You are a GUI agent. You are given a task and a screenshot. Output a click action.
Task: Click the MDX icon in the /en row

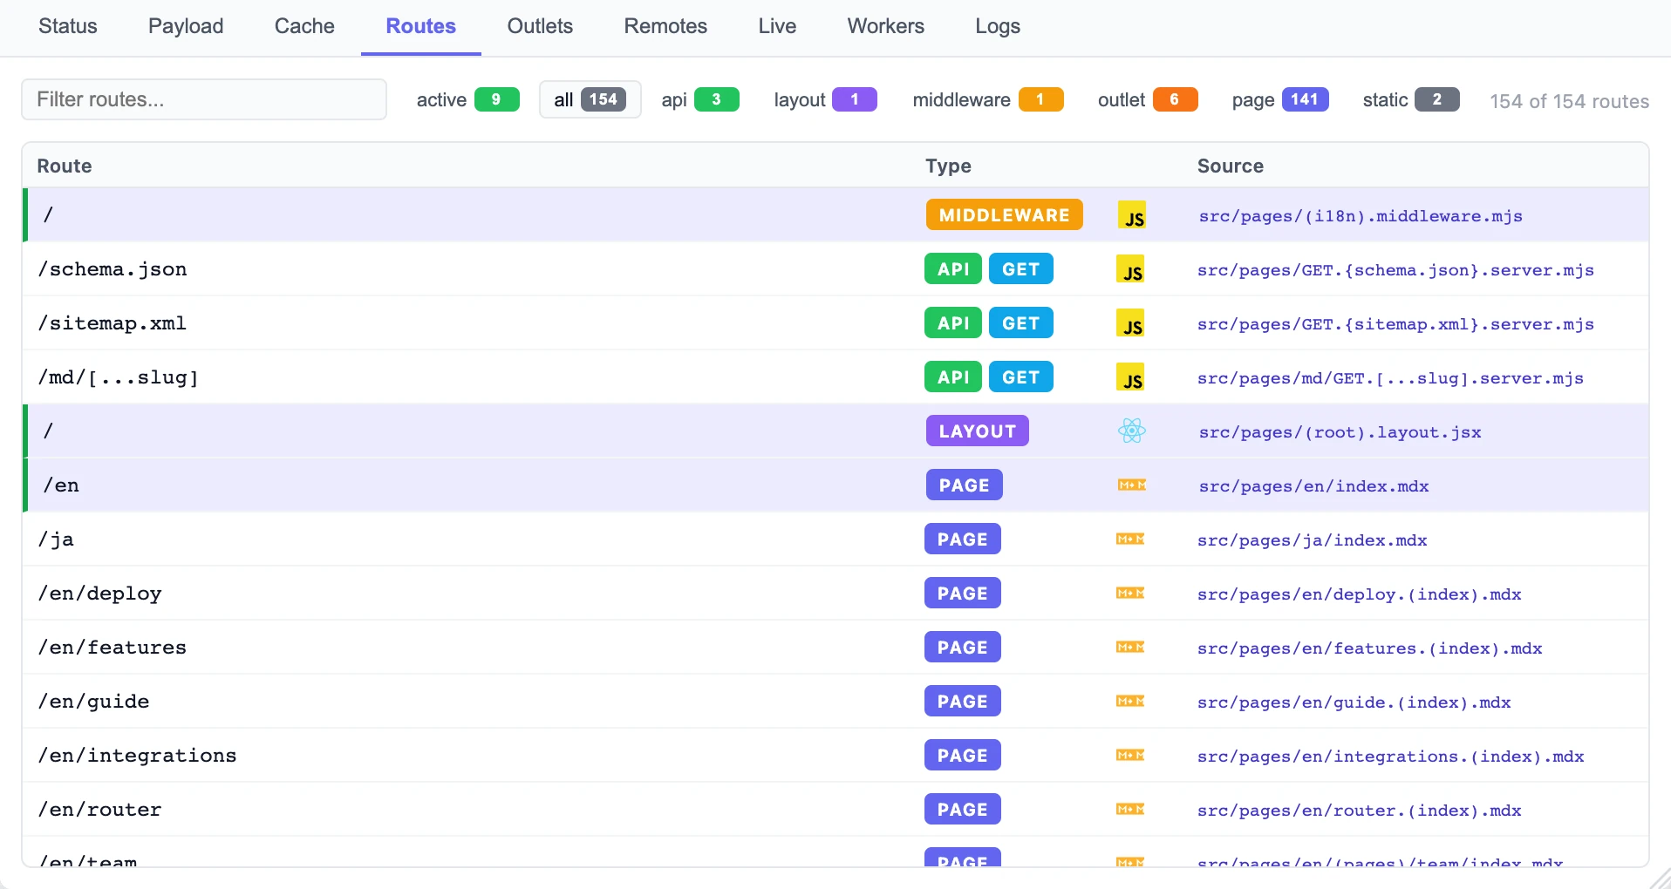coord(1132,485)
